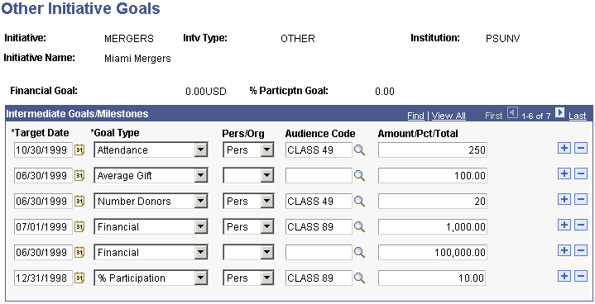Jump to the Last rows link

coord(577,116)
